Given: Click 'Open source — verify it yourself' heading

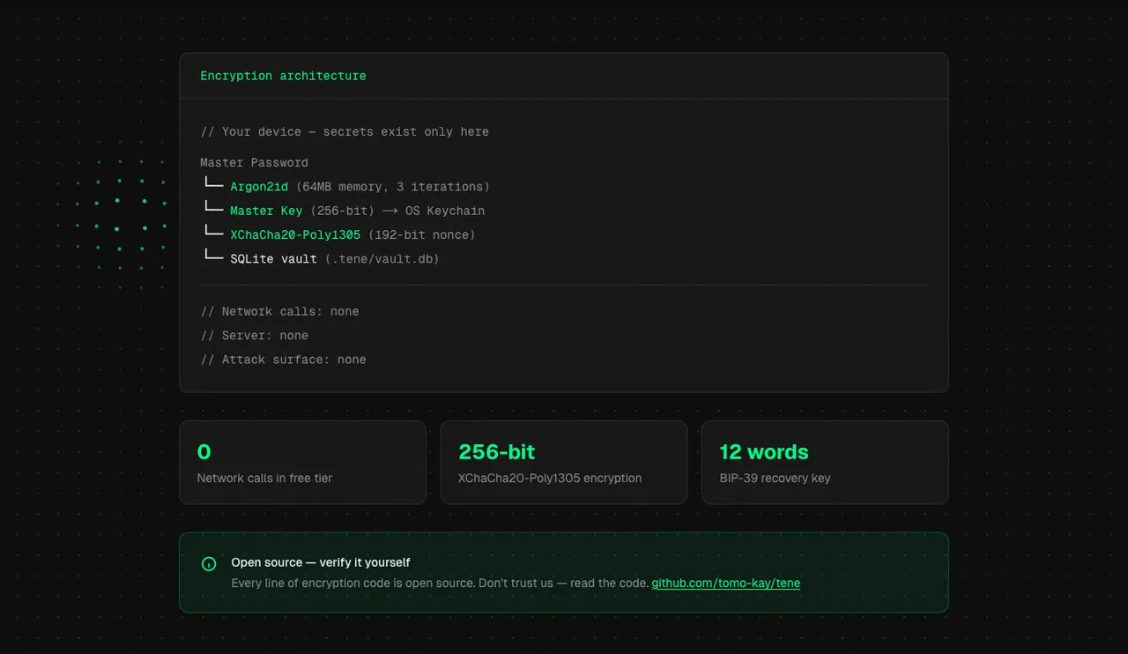Looking at the screenshot, I should 321,562.
